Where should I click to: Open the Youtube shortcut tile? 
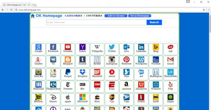tap(68, 49)
